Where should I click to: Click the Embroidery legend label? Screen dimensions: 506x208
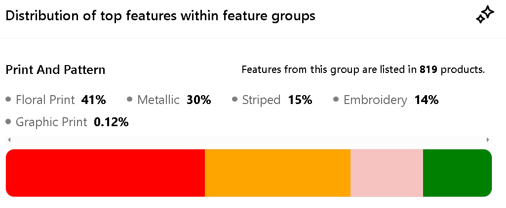(375, 100)
